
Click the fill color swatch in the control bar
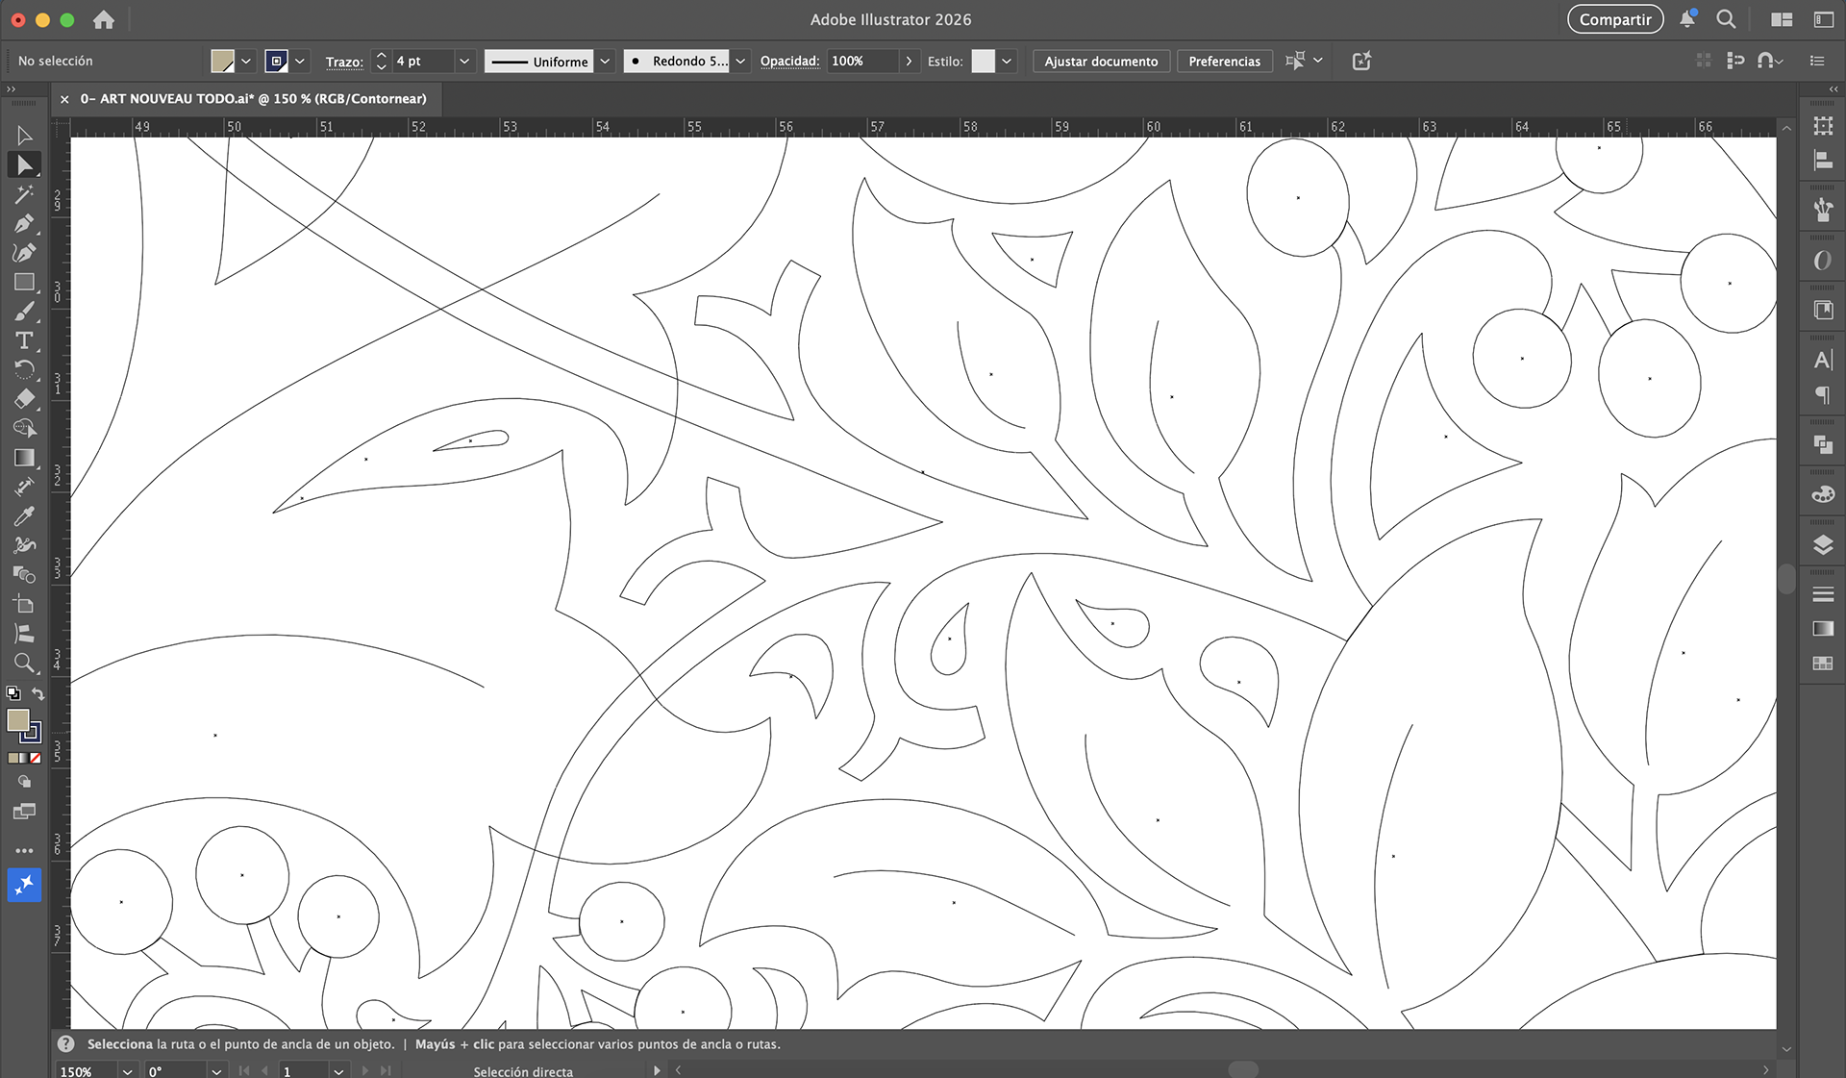pyautogui.click(x=222, y=62)
